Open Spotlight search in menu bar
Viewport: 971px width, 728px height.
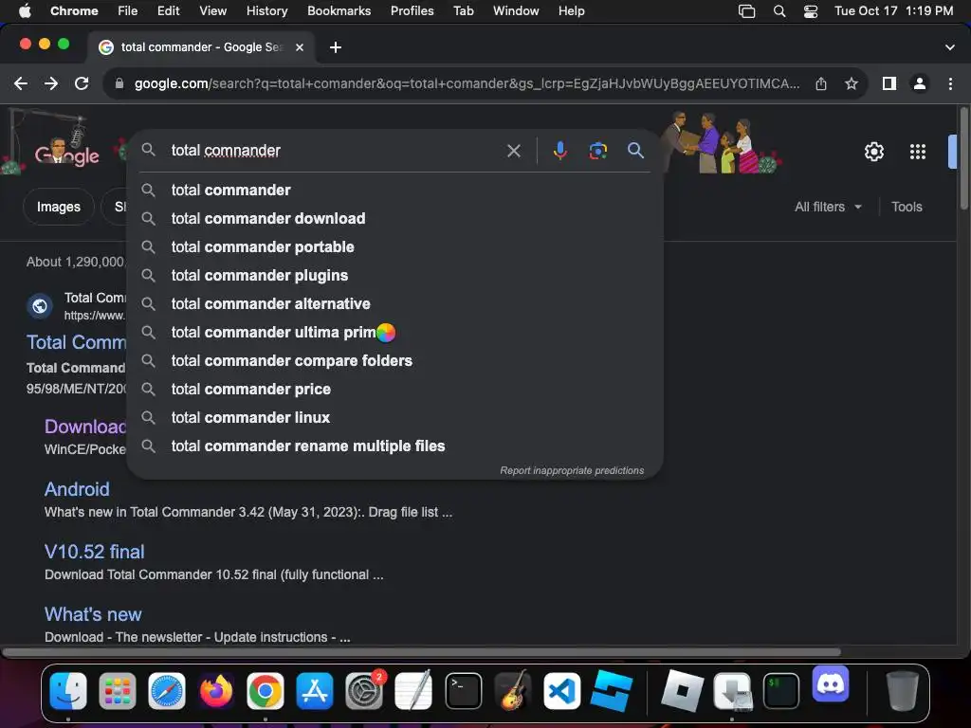point(779,11)
